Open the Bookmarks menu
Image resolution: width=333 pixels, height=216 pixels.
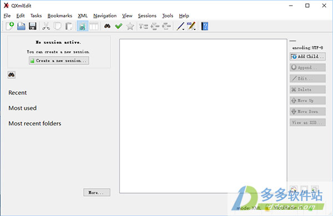click(x=60, y=16)
